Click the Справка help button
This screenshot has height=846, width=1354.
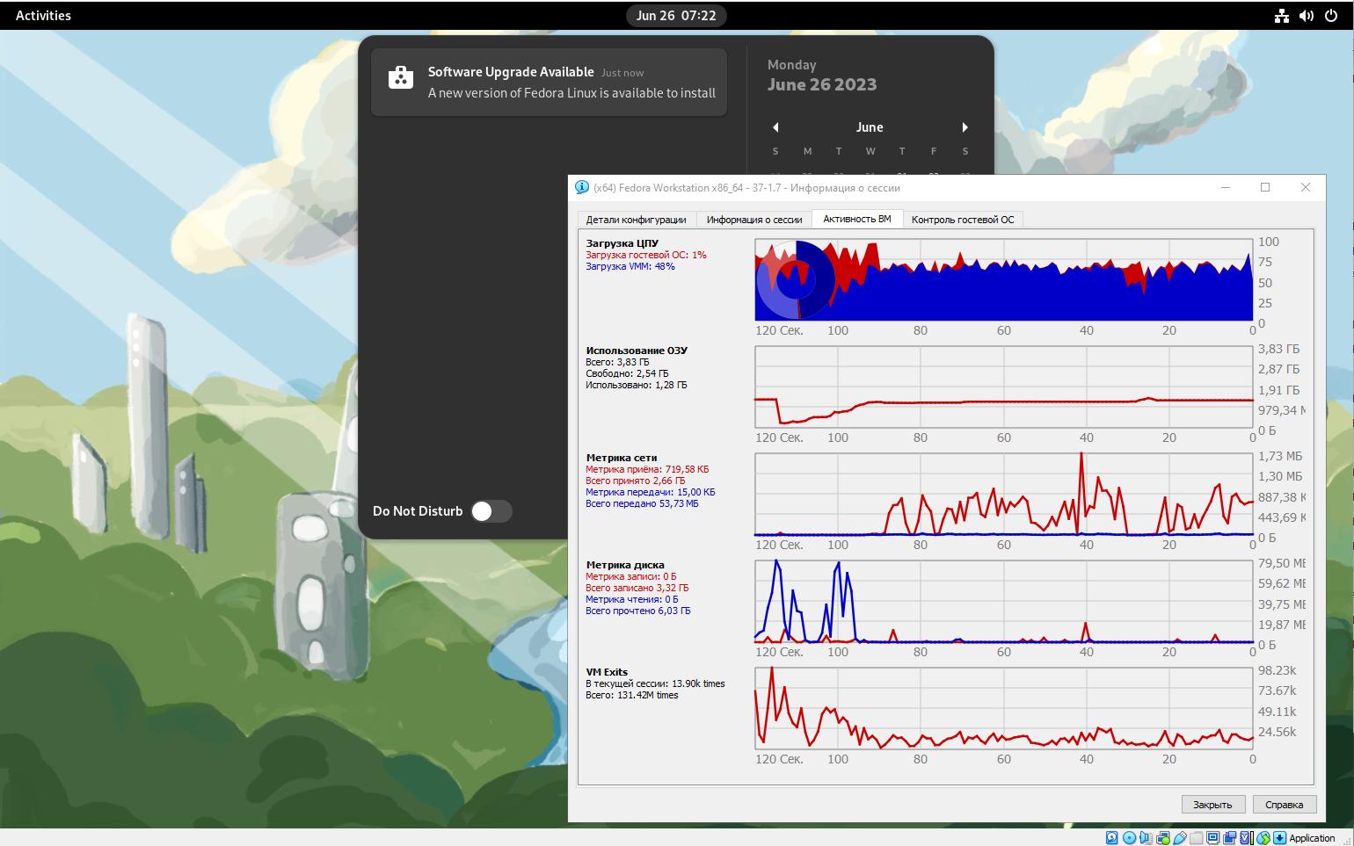coord(1283,804)
